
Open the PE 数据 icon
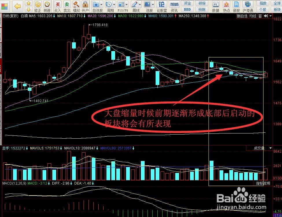215,4
